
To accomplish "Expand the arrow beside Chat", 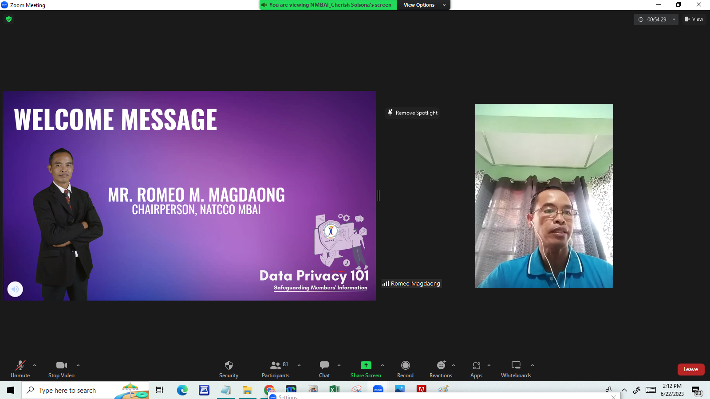I will [x=339, y=365].
